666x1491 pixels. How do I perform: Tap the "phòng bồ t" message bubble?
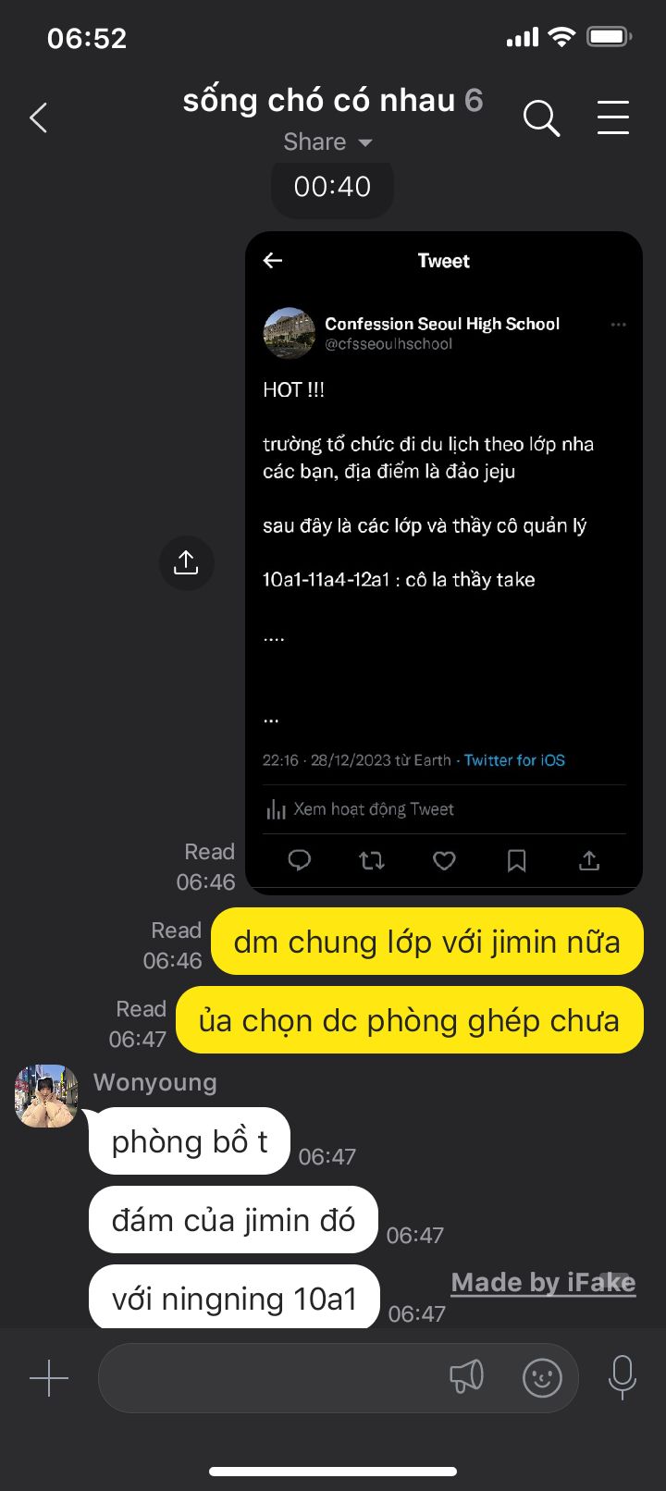190,1141
